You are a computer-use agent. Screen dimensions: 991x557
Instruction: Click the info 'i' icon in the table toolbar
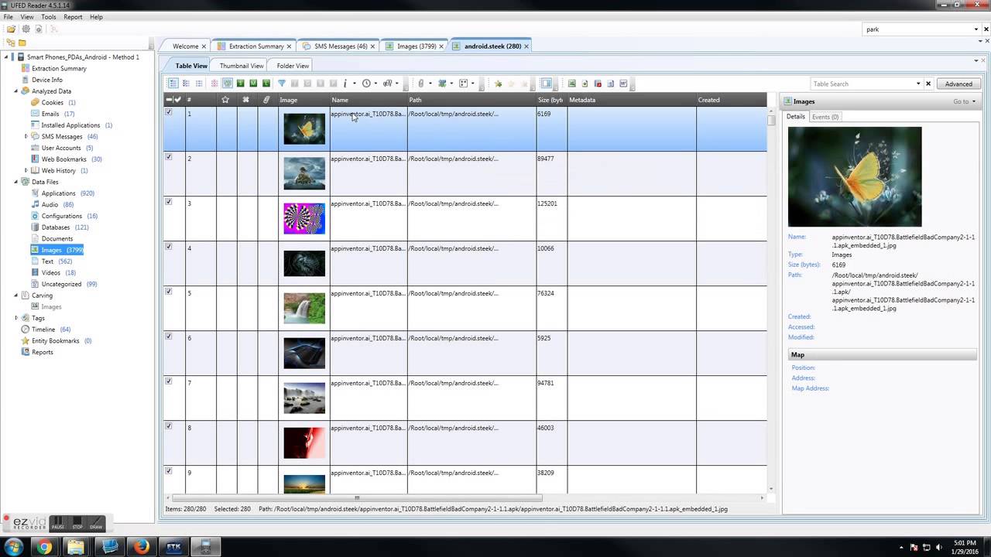(x=345, y=84)
